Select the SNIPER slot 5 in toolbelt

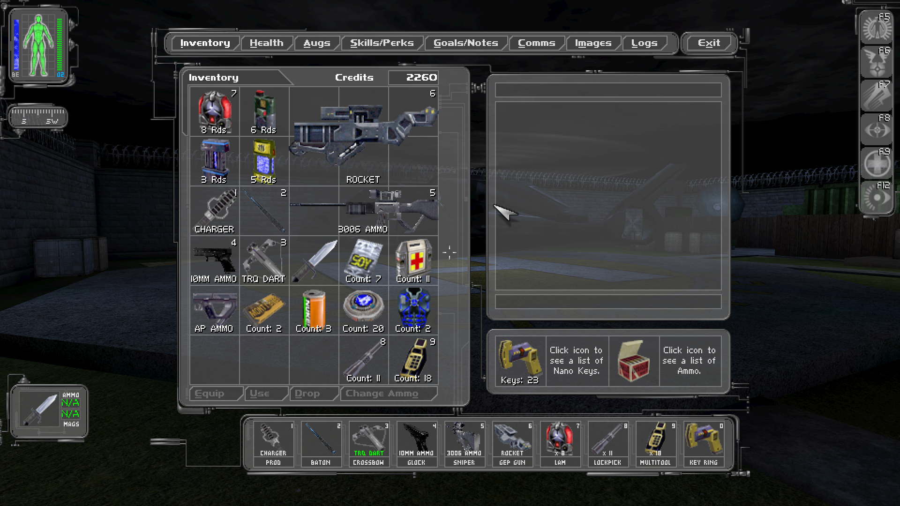coord(465,444)
